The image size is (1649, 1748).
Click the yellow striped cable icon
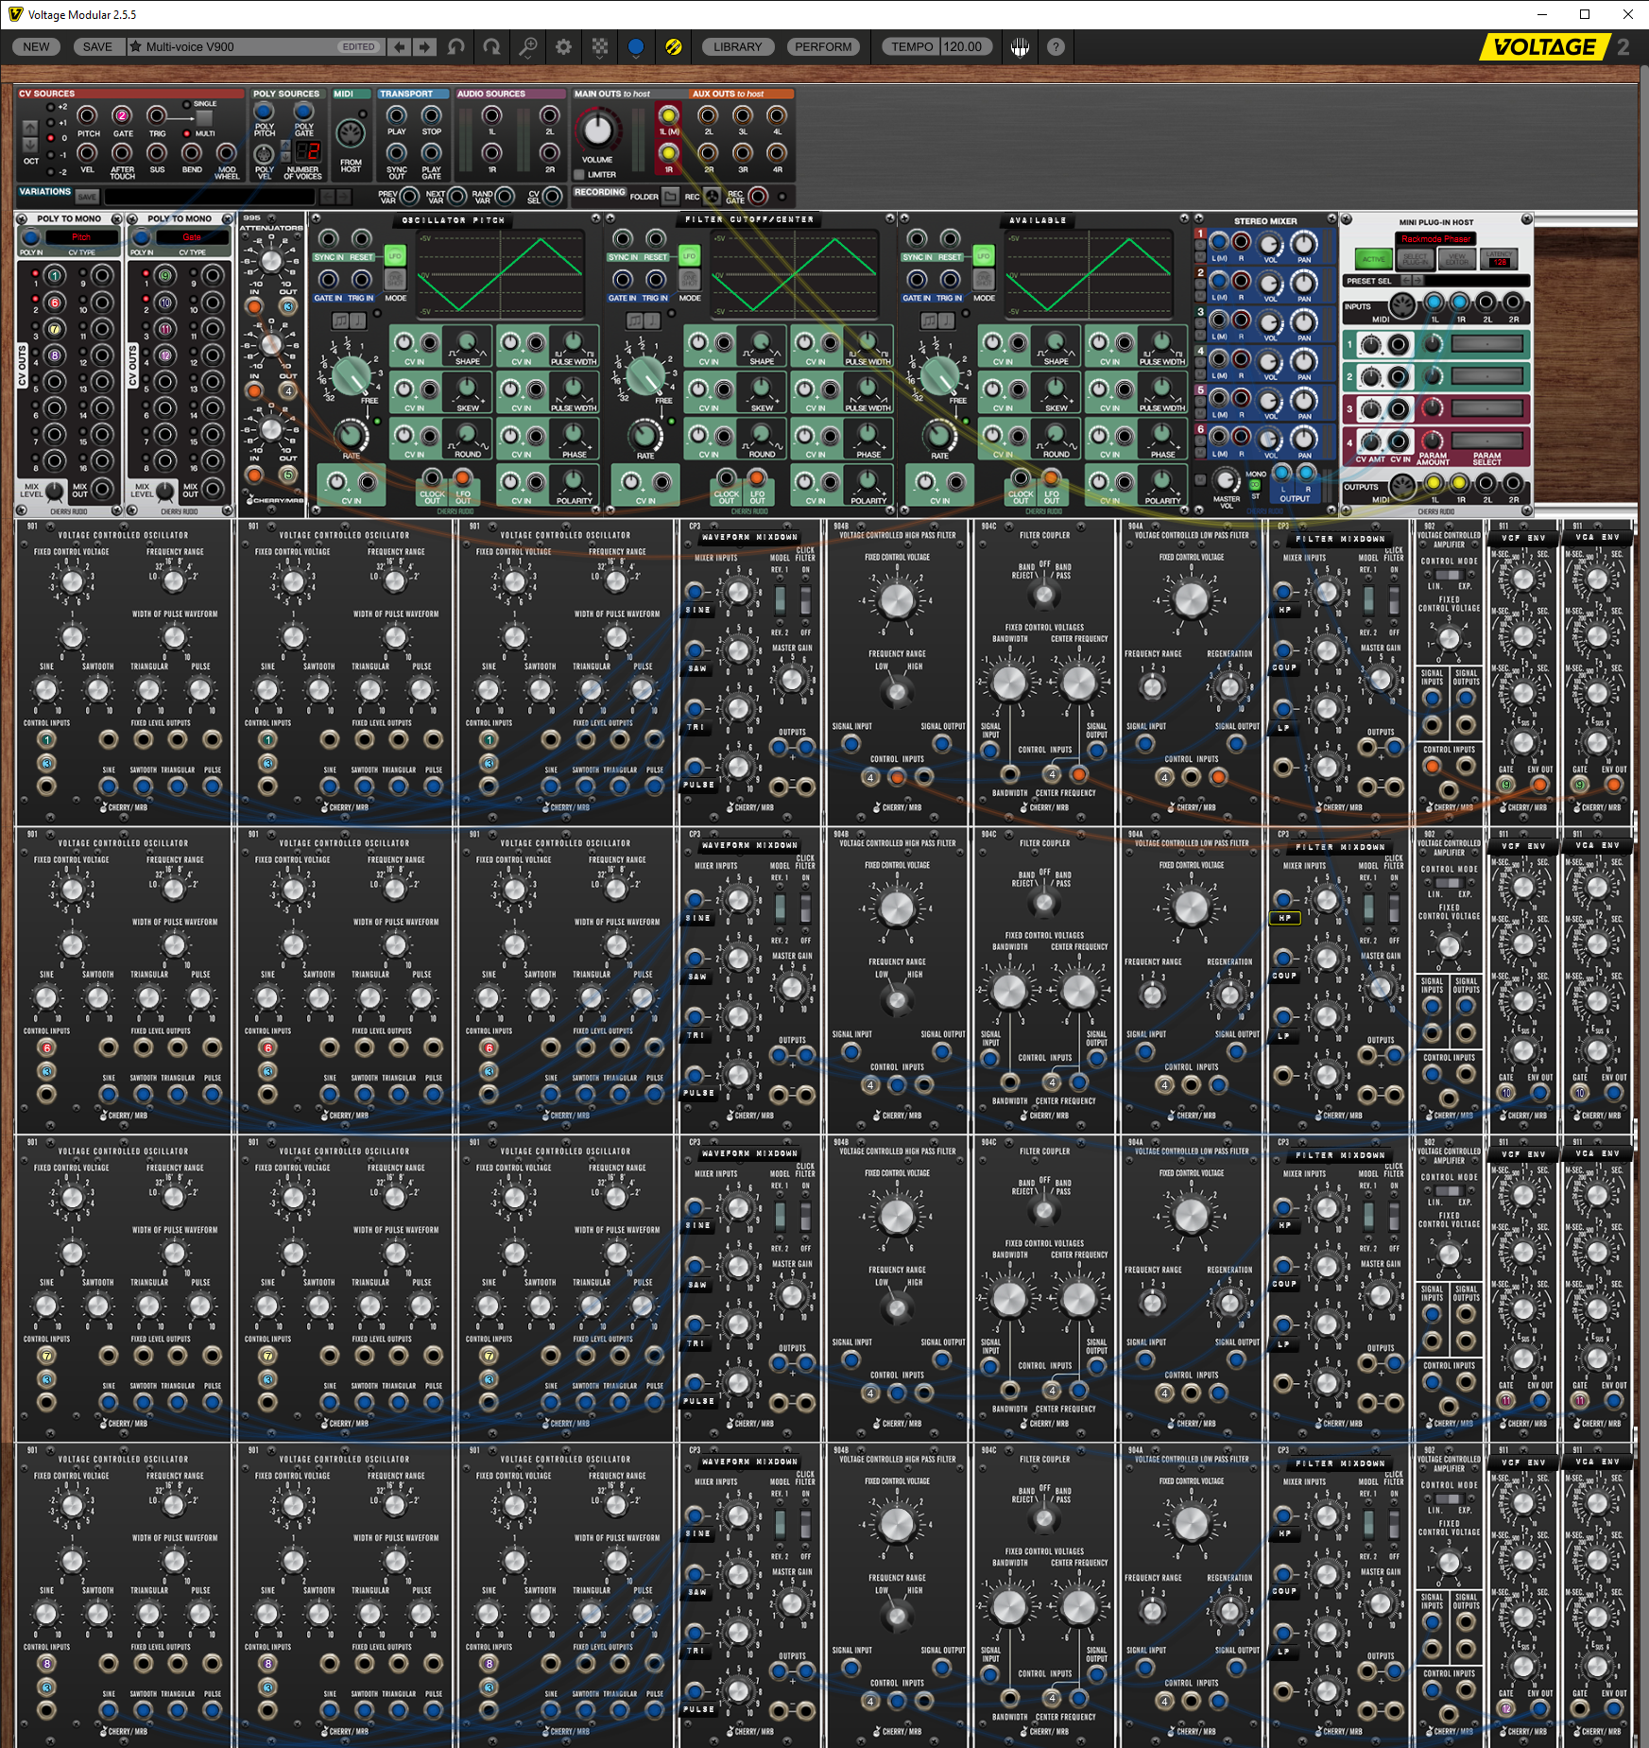(673, 46)
